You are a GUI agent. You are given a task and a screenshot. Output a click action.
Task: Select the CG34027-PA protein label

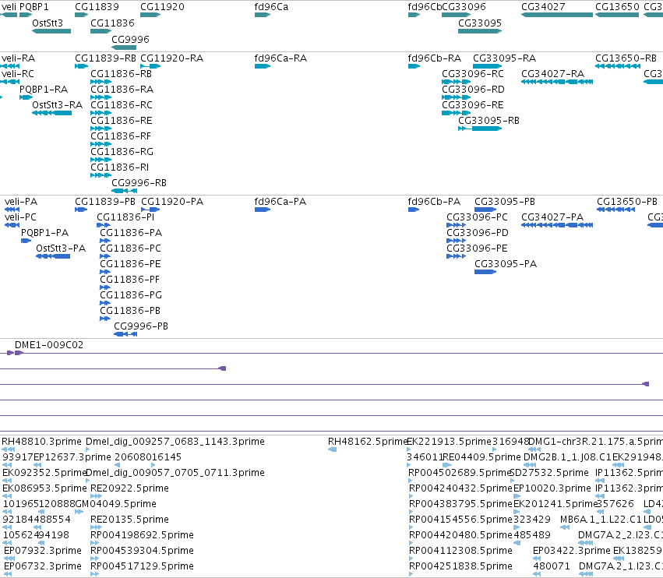[x=552, y=217]
